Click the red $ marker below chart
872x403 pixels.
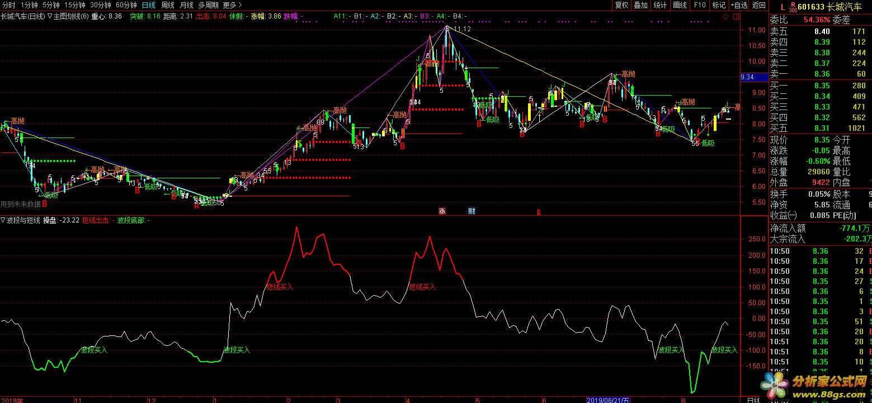[538, 212]
